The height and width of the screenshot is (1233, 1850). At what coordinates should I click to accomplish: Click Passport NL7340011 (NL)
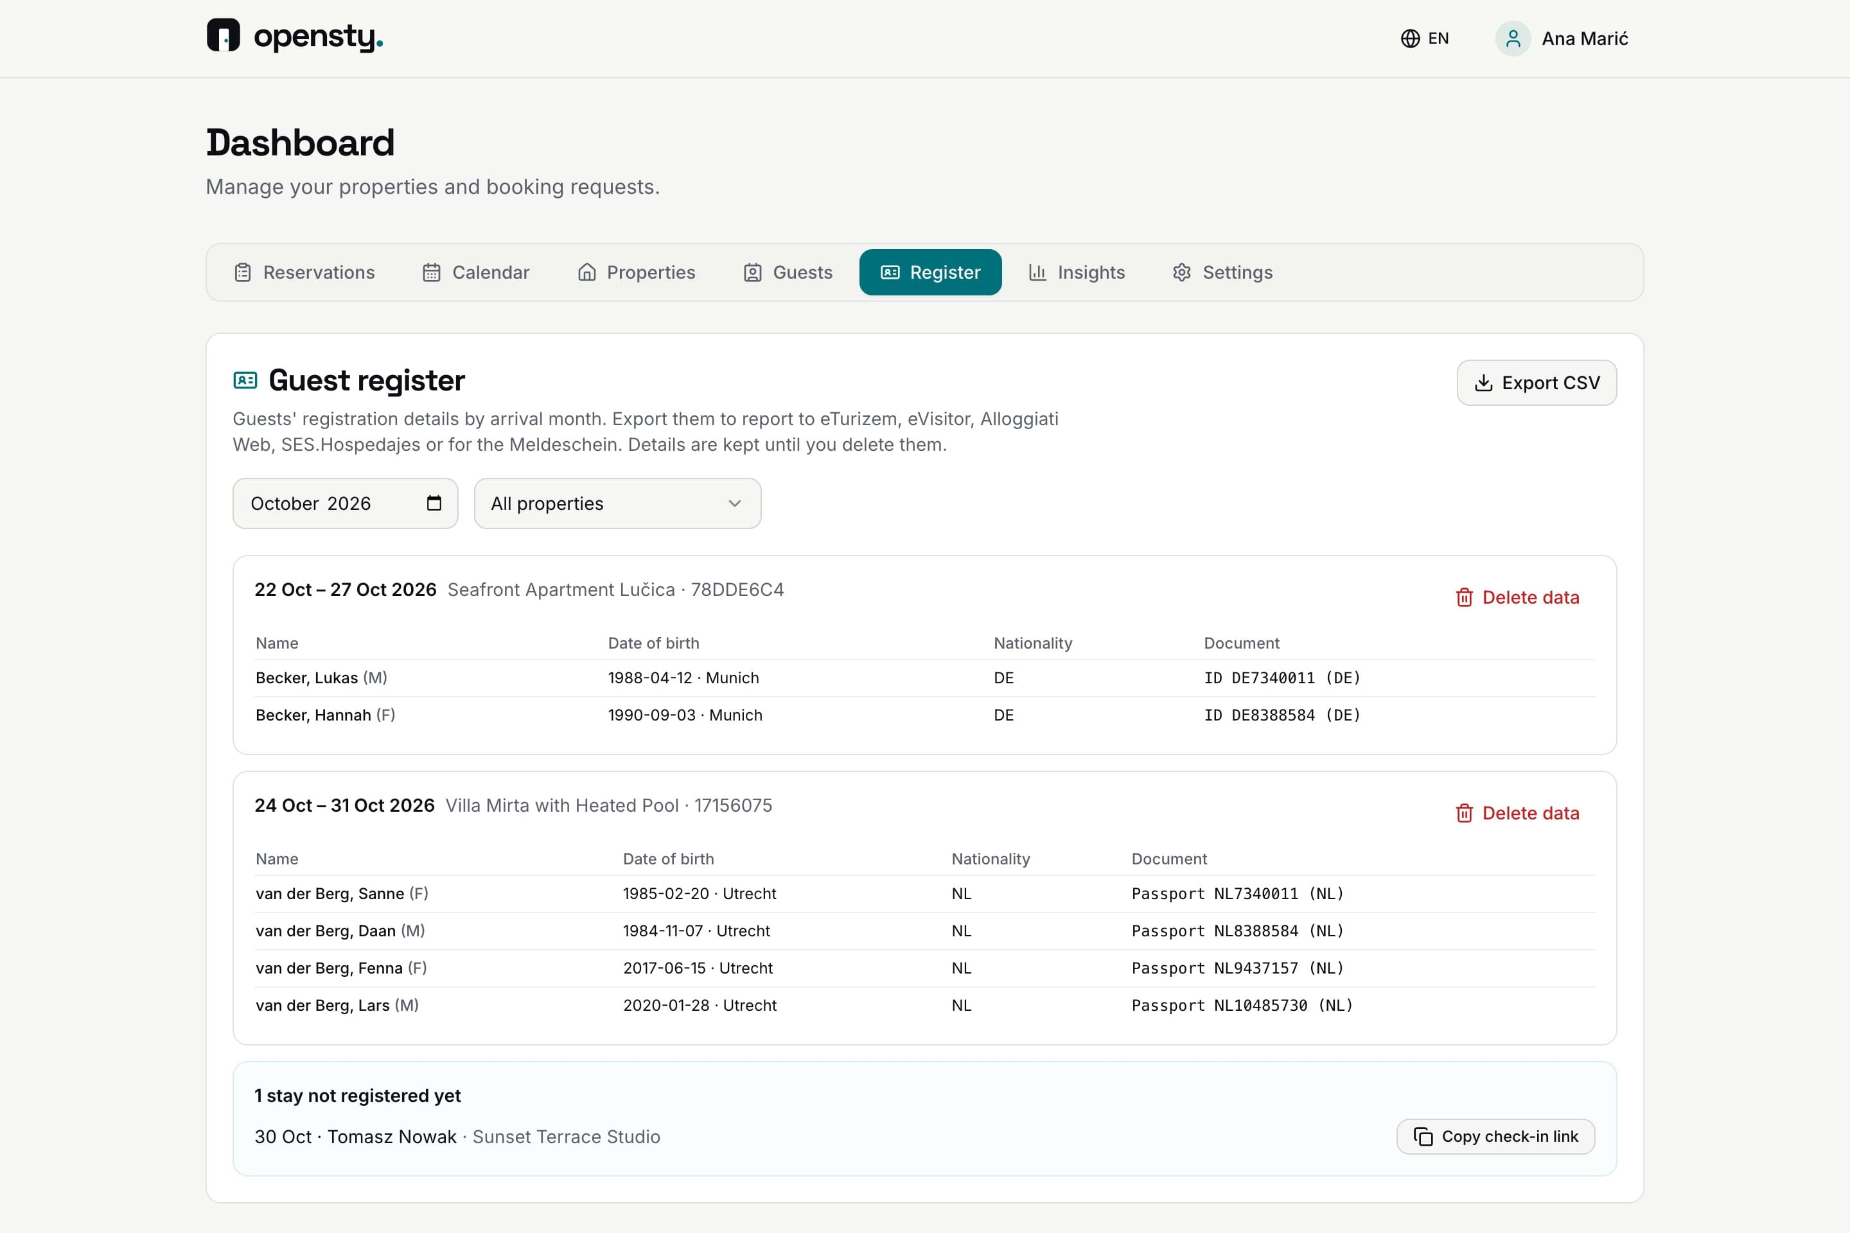(x=1238, y=893)
